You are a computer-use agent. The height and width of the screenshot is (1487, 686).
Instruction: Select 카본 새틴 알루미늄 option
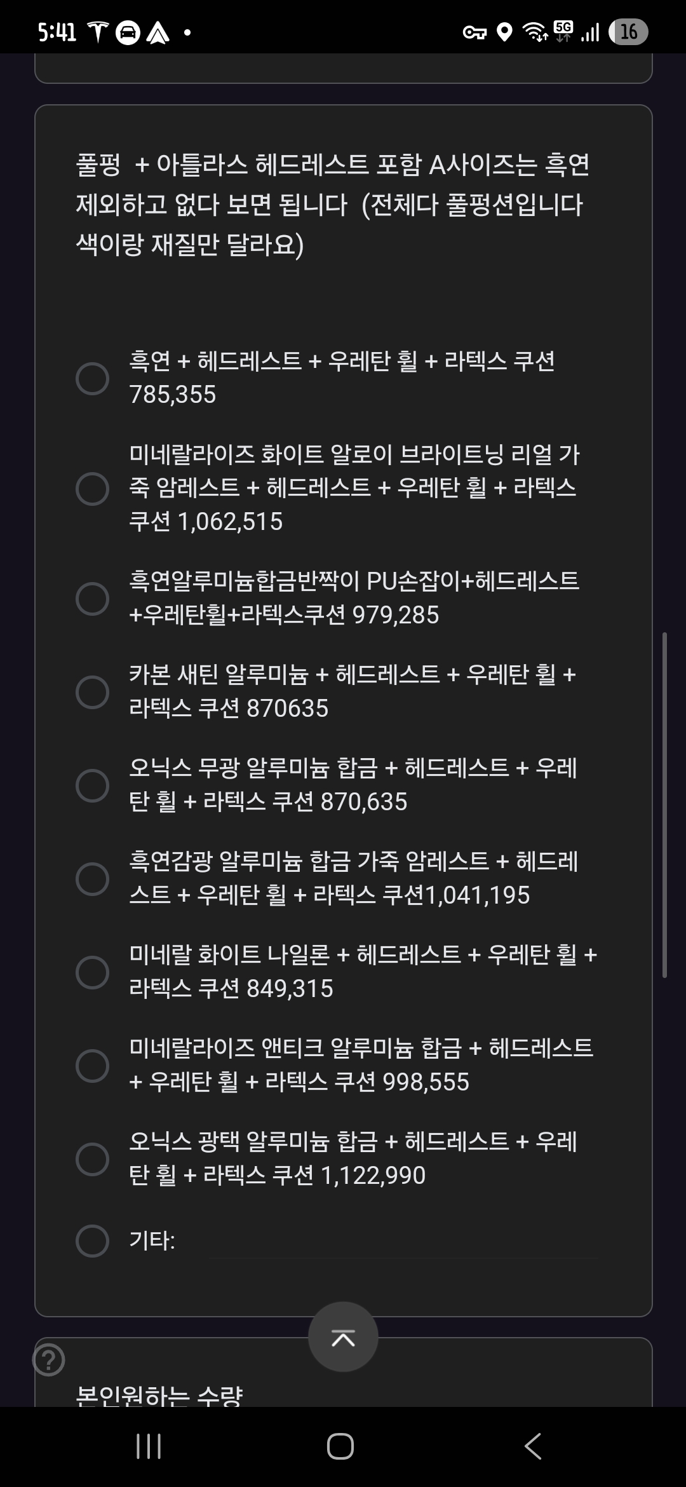[x=93, y=692]
